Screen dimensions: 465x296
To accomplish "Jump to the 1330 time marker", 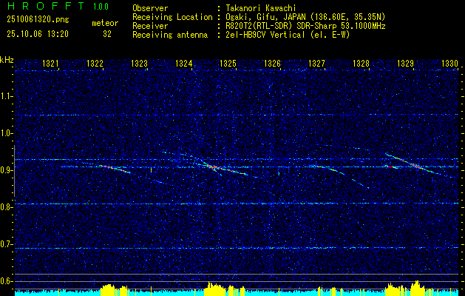I will point(449,64).
